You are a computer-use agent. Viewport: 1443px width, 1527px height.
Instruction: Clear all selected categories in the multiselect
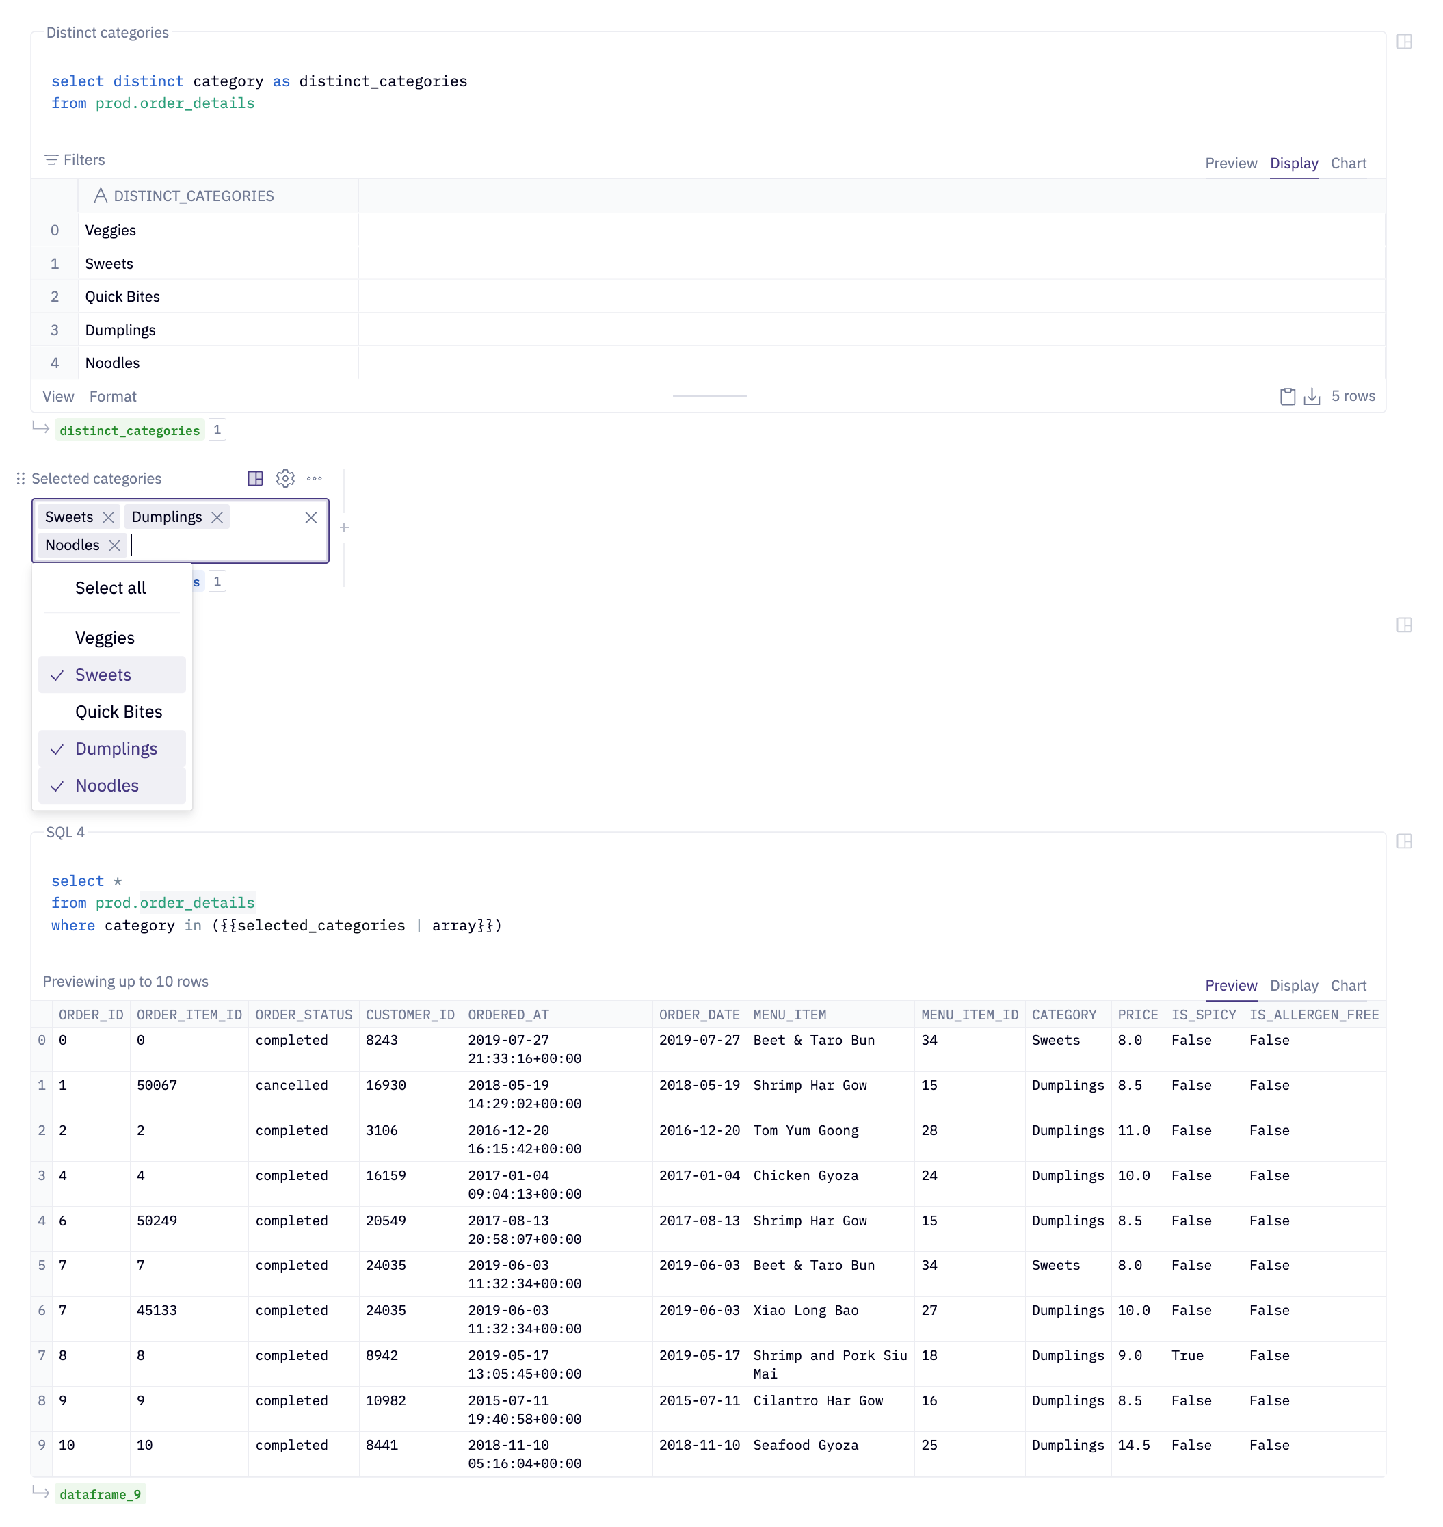tap(310, 517)
